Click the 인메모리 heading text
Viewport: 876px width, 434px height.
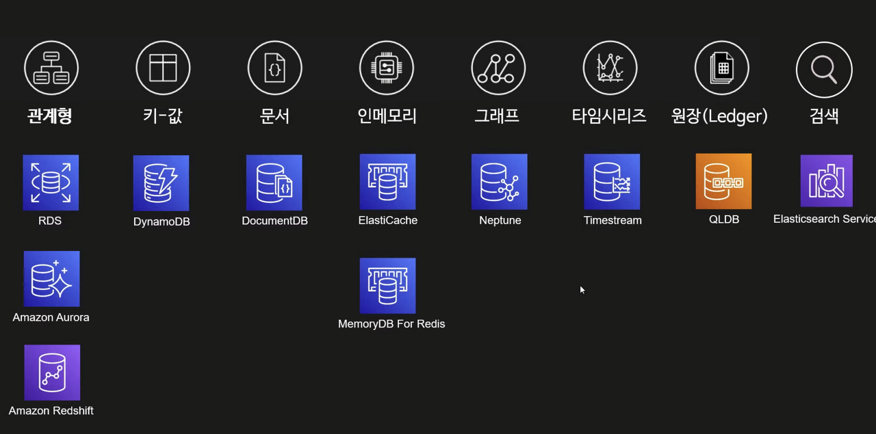[x=387, y=116]
